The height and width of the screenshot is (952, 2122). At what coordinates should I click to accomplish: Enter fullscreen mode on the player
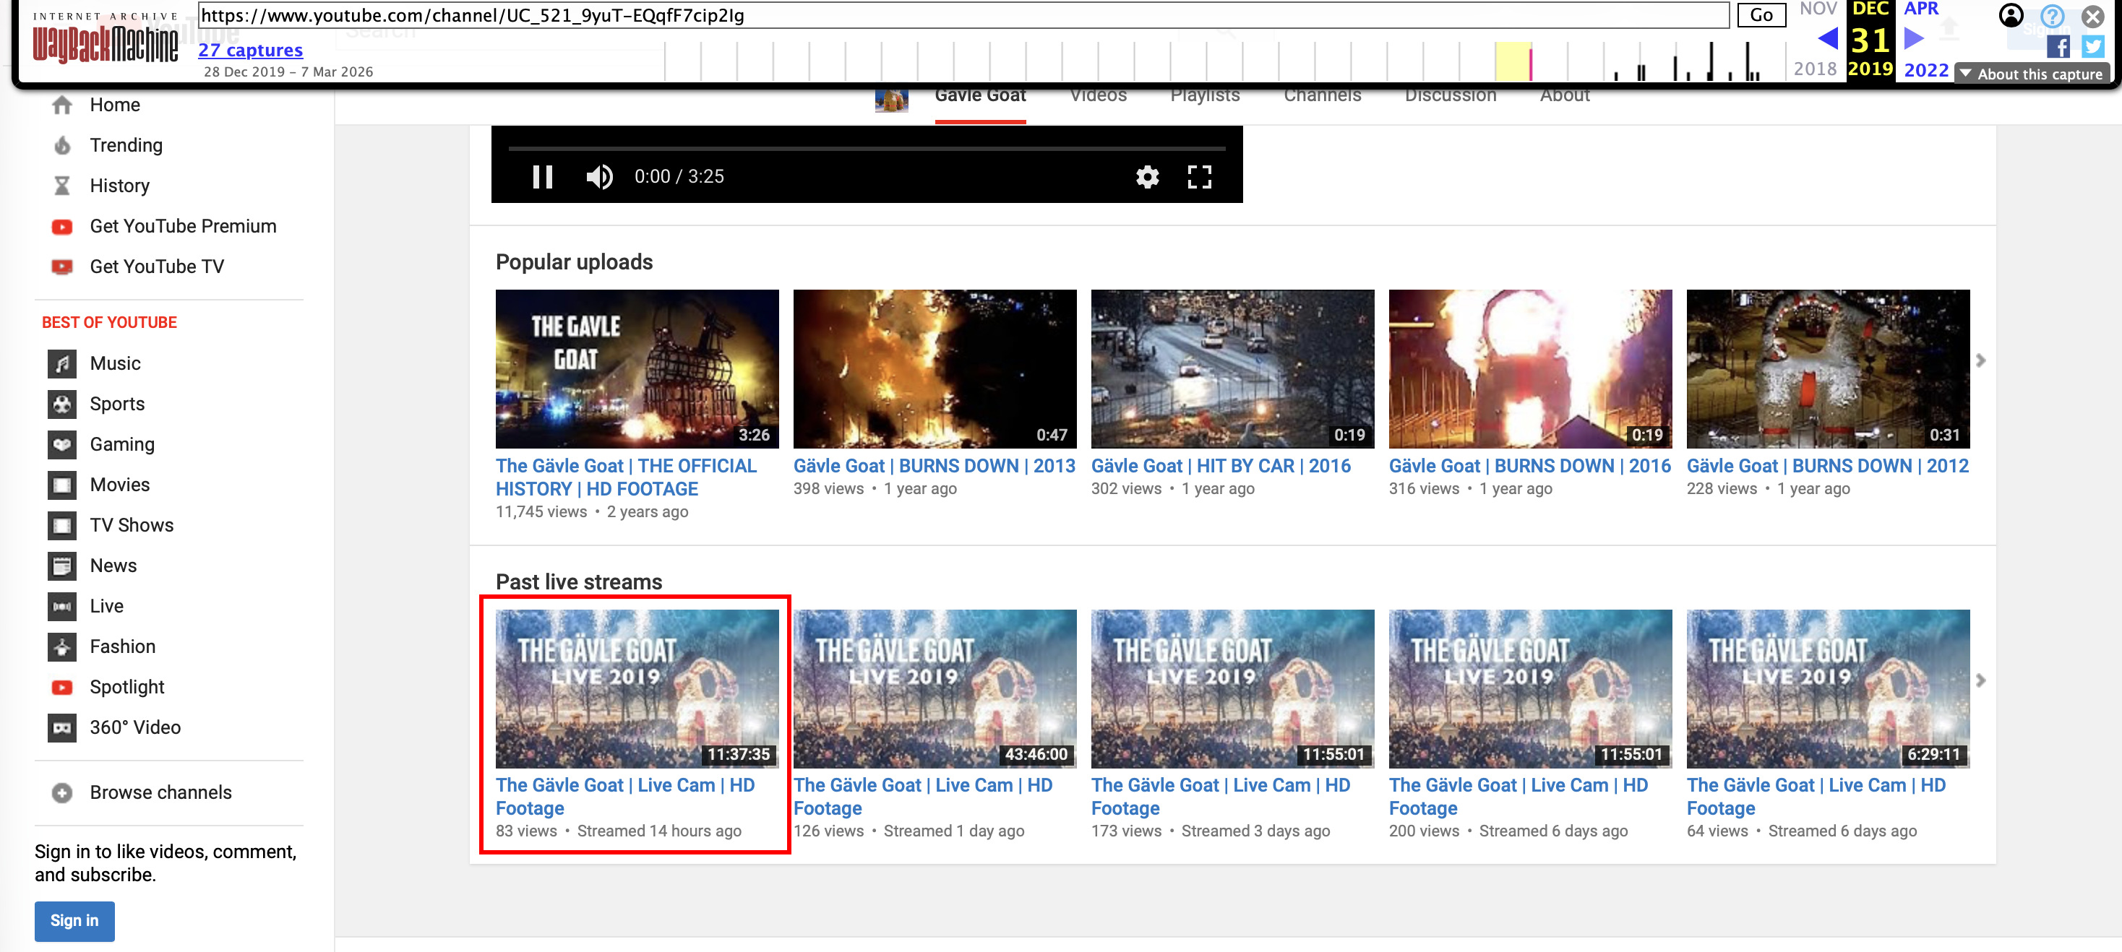pos(1198,177)
